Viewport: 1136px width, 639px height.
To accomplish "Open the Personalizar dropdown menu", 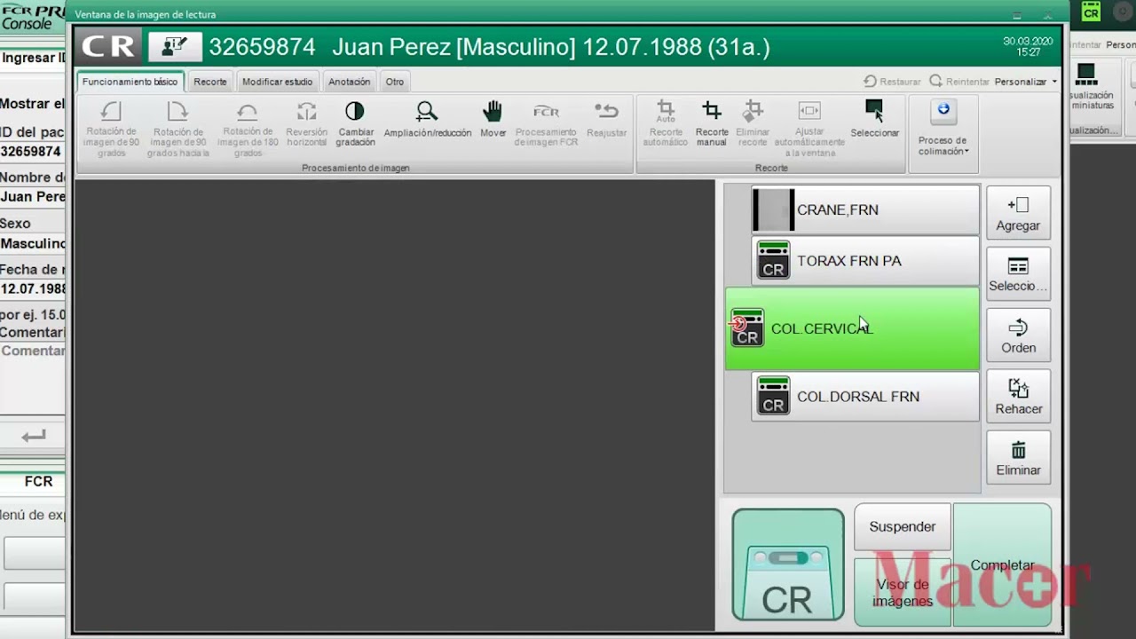I will 1026,82.
